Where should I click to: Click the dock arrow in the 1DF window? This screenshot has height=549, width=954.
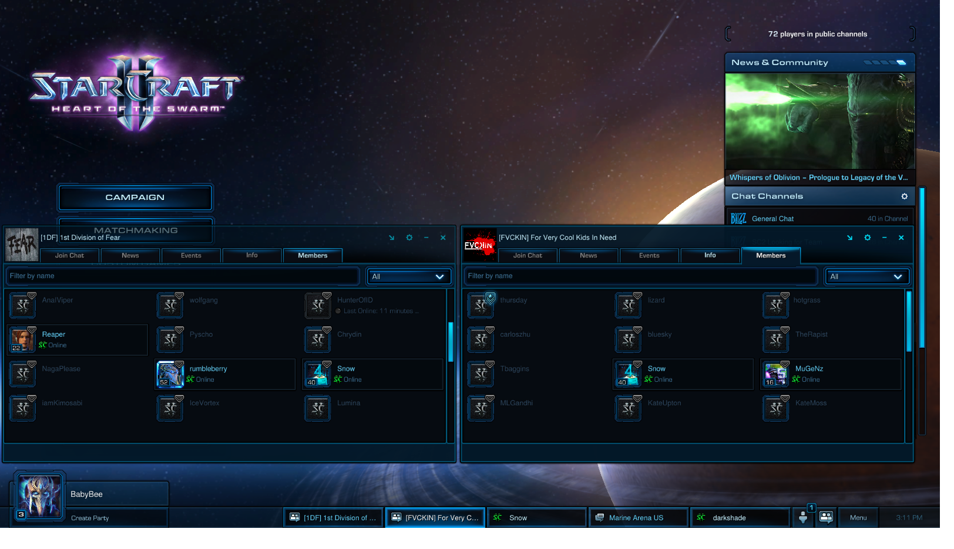[392, 238]
